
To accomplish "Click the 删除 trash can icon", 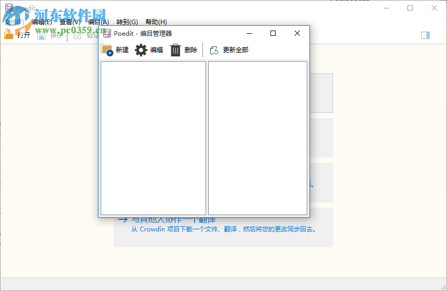I will pyautogui.click(x=176, y=50).
